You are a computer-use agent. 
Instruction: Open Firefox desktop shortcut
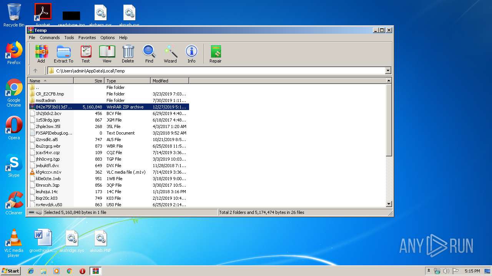(x=14, y=53)
